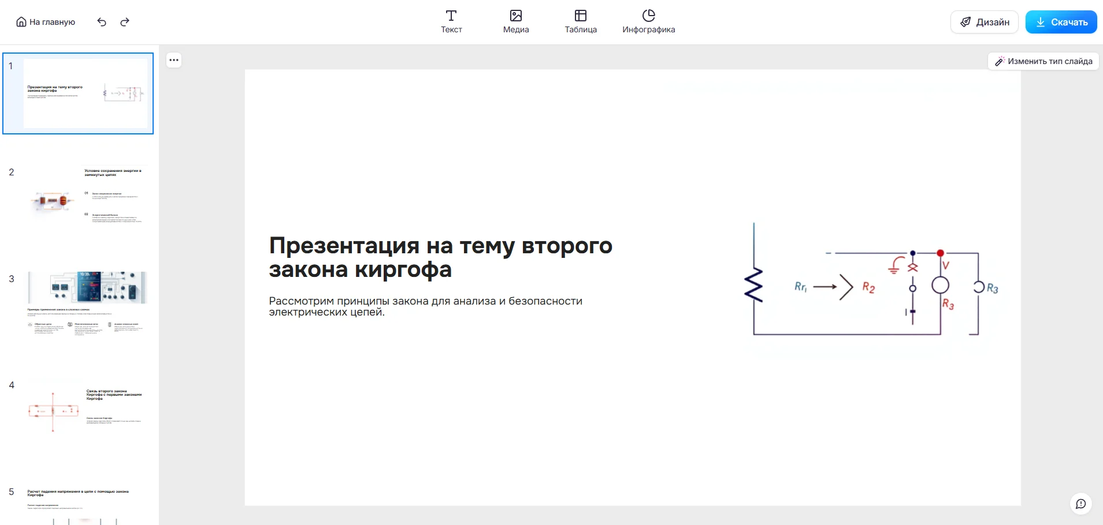1103x525 pixels.
Task: Redo the last undone action
Action: 125,22
